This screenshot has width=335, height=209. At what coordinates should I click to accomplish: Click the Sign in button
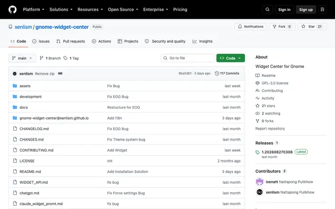(x=284, y=9)
